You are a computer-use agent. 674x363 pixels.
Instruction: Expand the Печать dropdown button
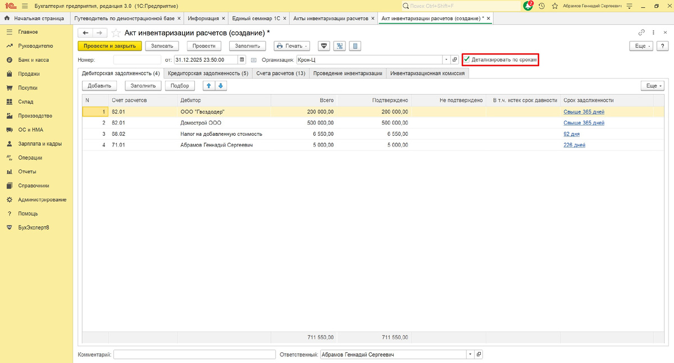coord(292,46)
